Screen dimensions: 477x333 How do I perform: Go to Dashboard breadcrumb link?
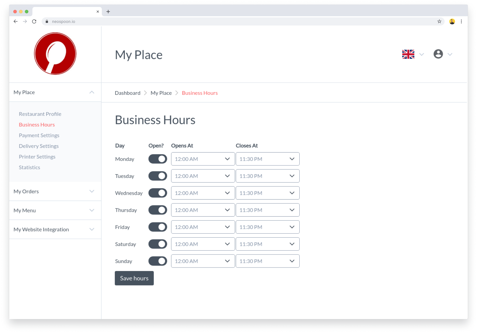[x=127, y=93]
